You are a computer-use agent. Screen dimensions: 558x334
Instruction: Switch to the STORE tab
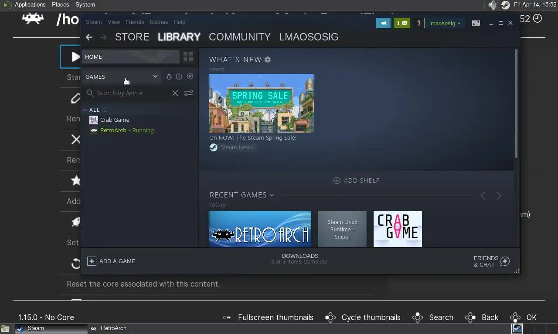132,37
